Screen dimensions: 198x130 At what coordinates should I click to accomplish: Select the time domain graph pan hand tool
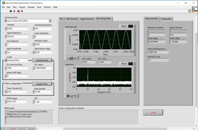point(75,58)
